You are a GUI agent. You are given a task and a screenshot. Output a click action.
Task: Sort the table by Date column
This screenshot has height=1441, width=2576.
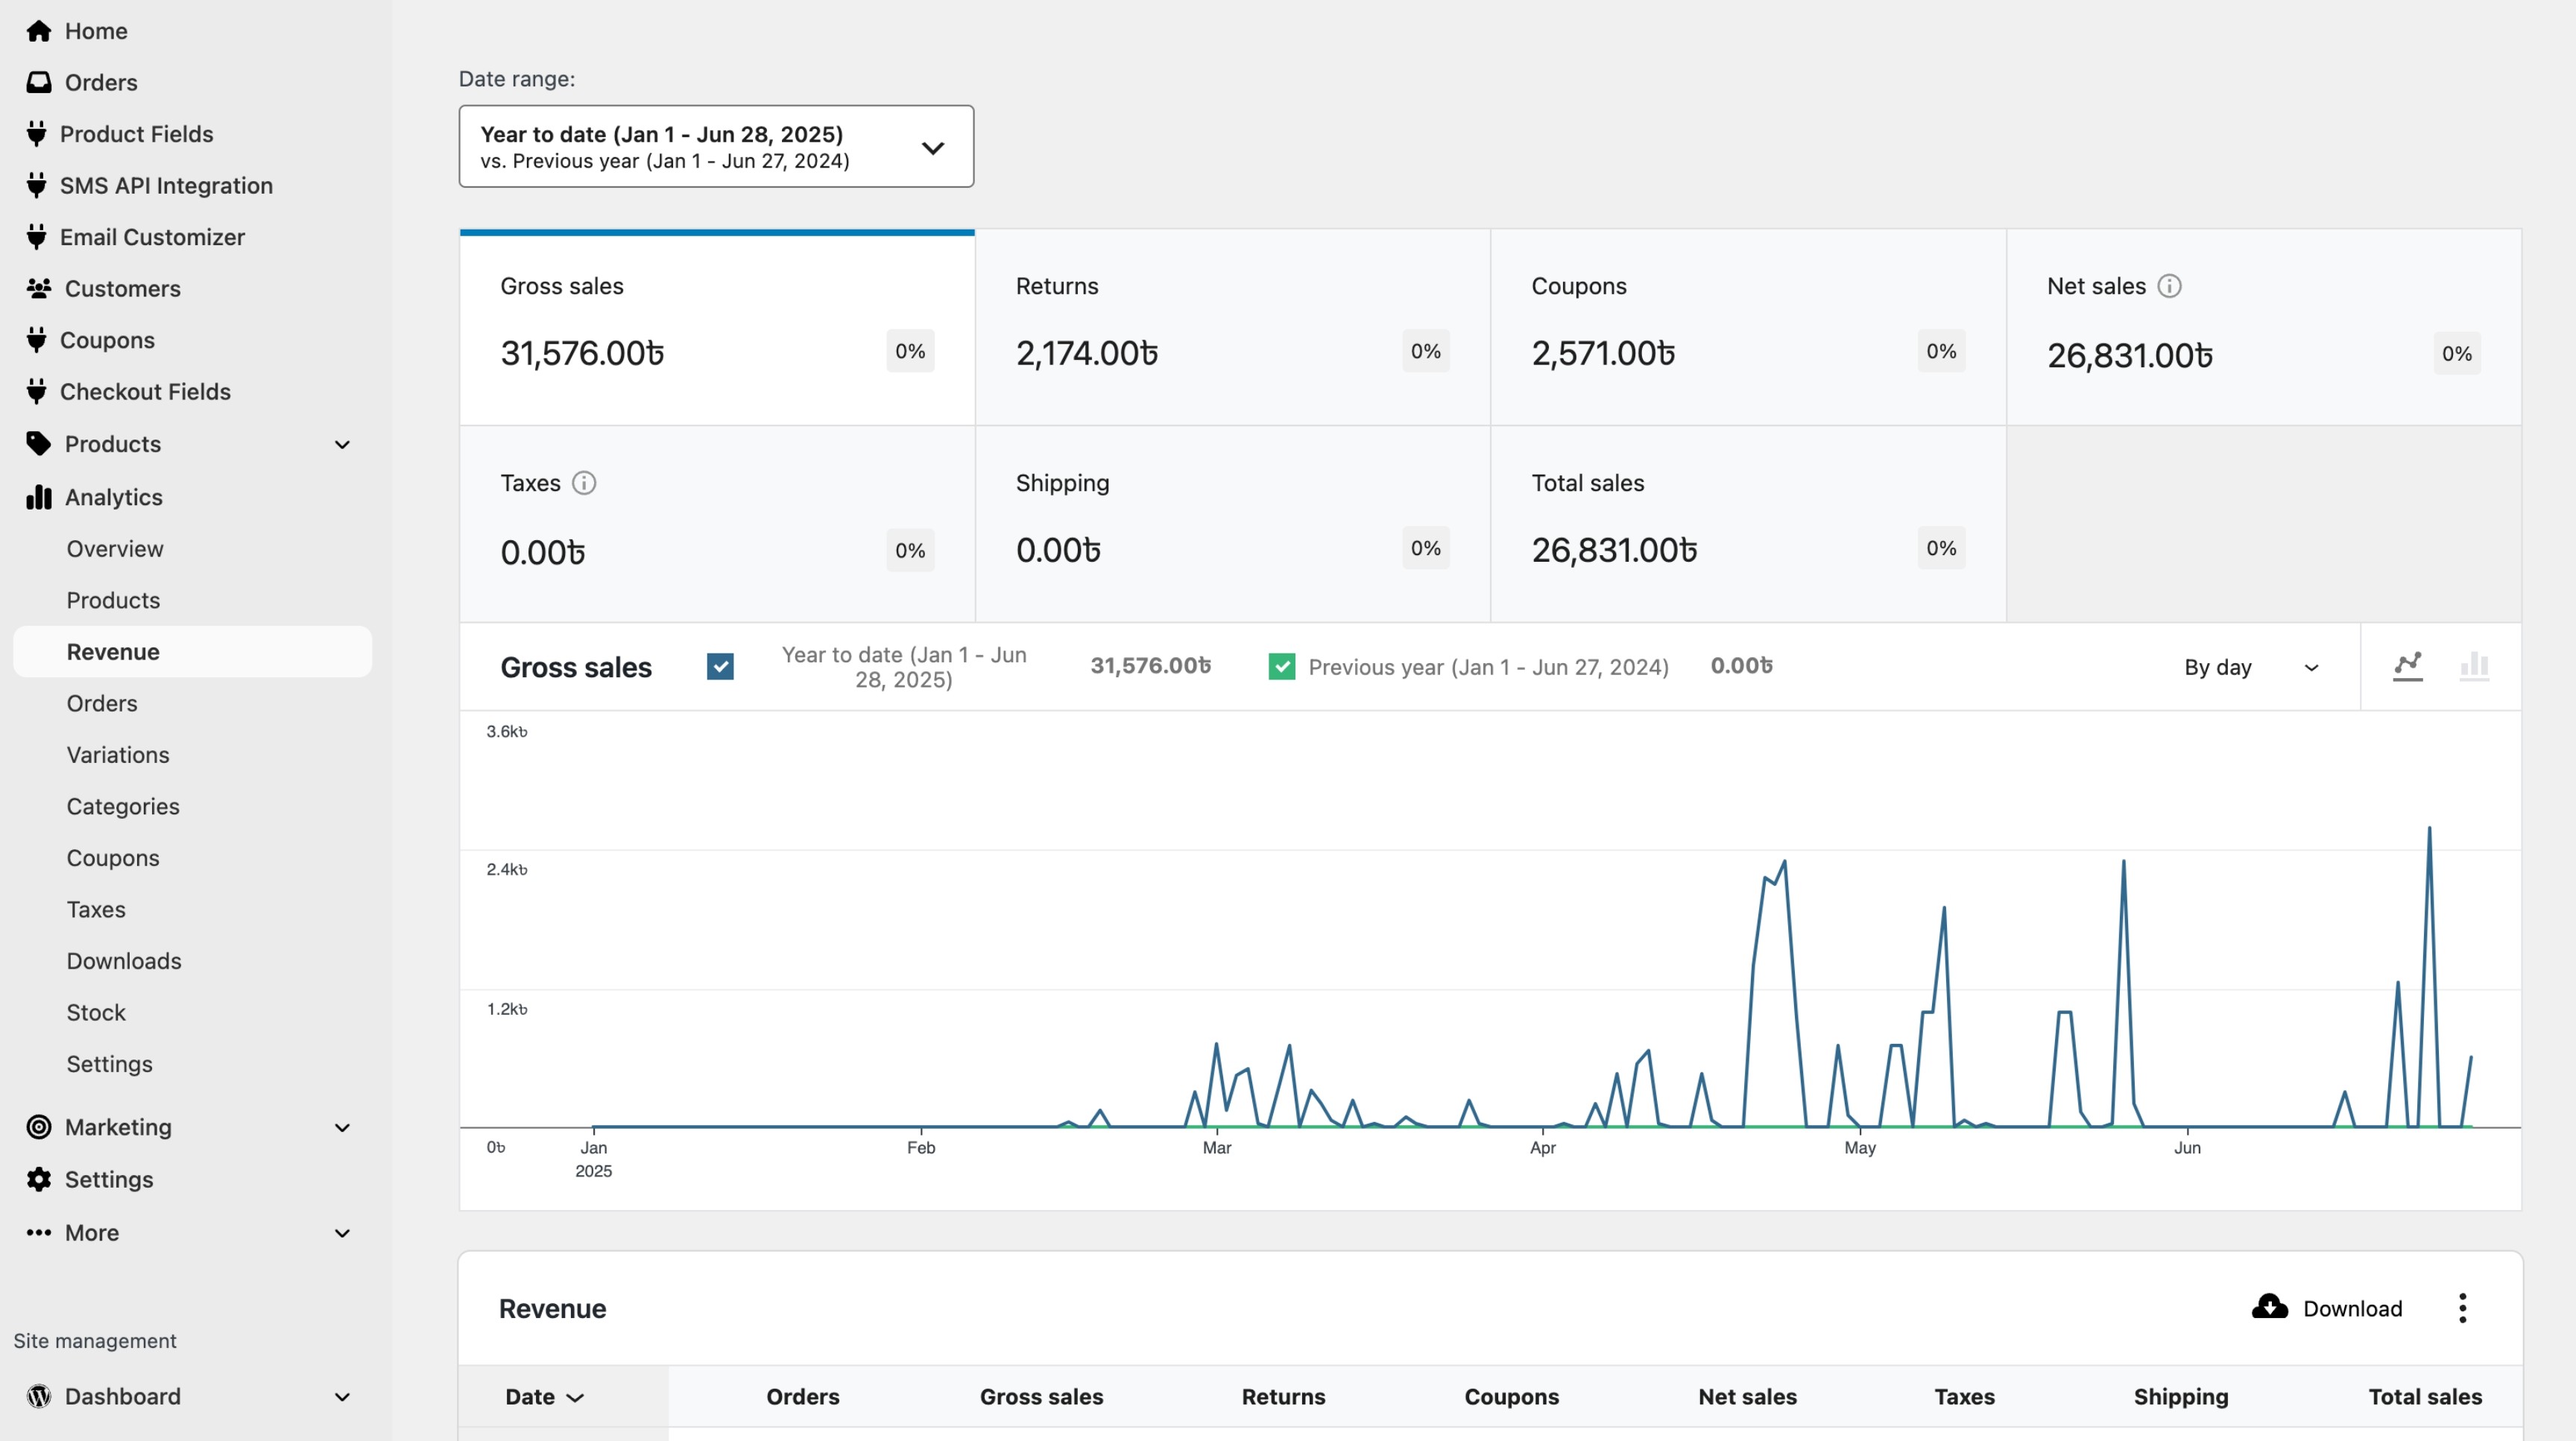click(x=544, y=1397)
